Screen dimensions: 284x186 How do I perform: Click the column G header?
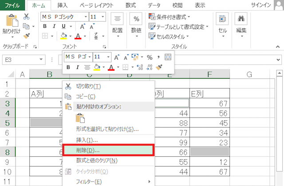pyautogui.click(x=249, y=74)
